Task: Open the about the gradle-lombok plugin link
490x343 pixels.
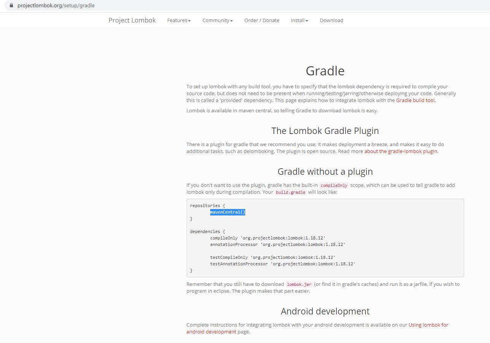Action: [401, 151]
